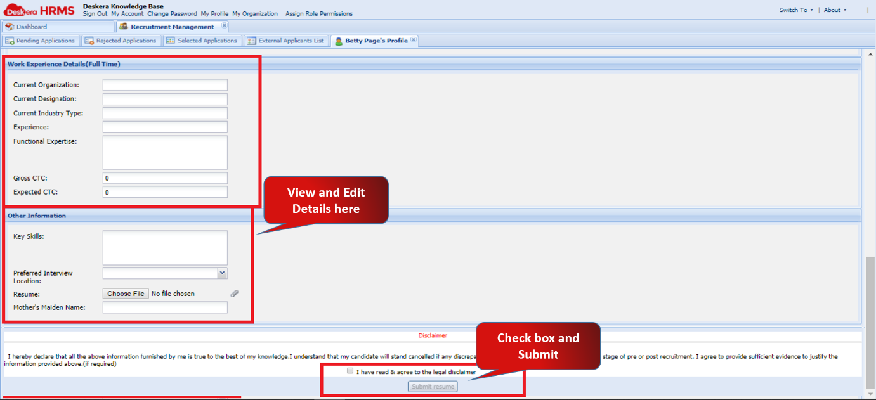Click the Selected Applications grid icon
This screenshot has height=400, width=876.
170,40
